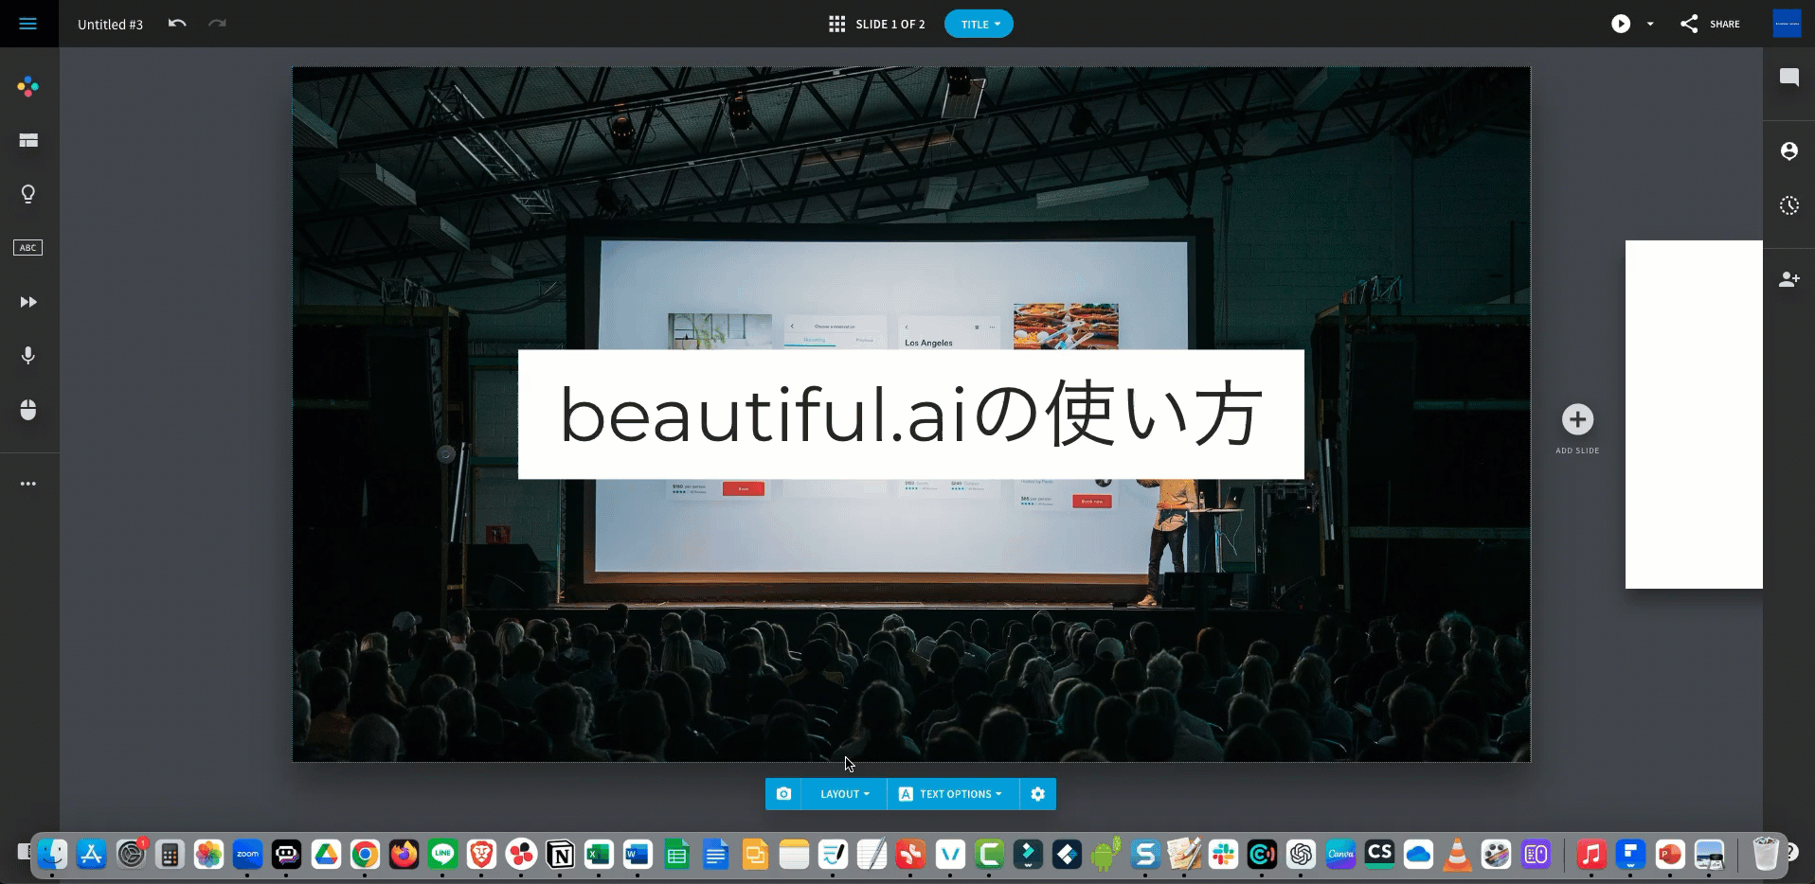Open the comments panel
Screen dimensions: 1815x884
[x=1788, y=78]
